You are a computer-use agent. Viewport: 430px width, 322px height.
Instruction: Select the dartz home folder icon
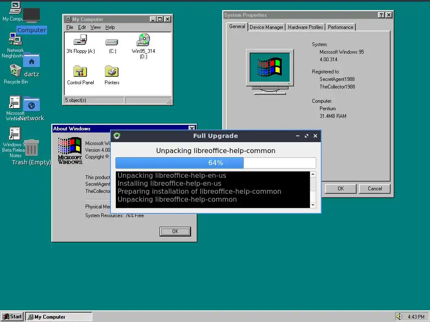[31, 61]
